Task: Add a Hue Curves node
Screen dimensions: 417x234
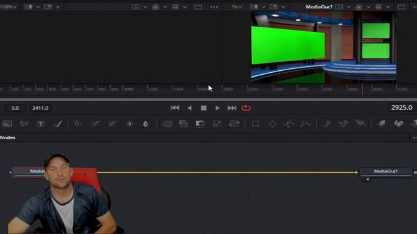Action: [112, 123]
